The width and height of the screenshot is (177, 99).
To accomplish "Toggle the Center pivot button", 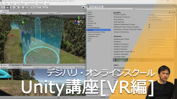I will point(35,8).
